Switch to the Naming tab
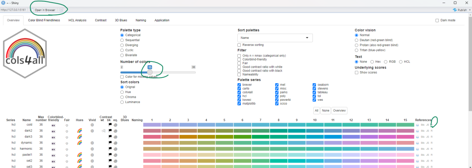The image size is (472, 168). coord(141,21)
